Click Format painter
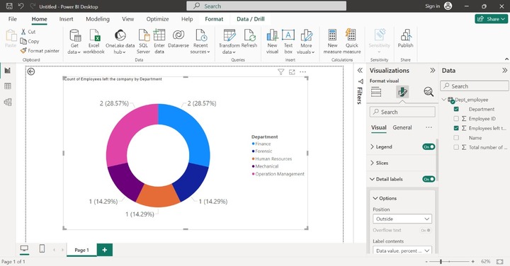 40,51
